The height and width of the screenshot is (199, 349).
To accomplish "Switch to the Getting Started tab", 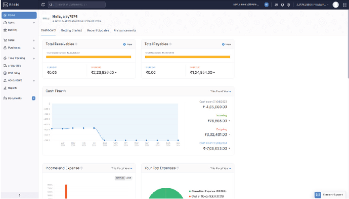I will [x=71, y=30].
